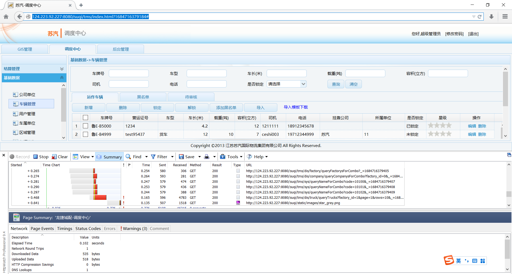The image size is (512, 274).
Task: Toggle the HttpWatch Summary pane
Action: pos(109,157)
